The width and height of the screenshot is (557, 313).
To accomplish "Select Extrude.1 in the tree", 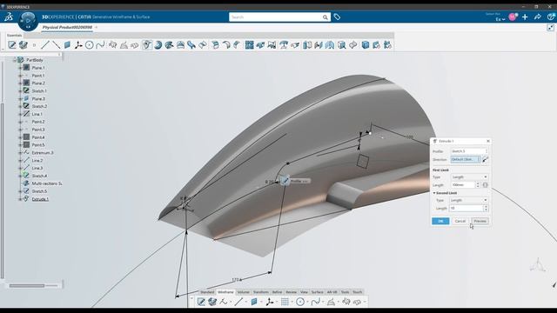I will point(40,199).
